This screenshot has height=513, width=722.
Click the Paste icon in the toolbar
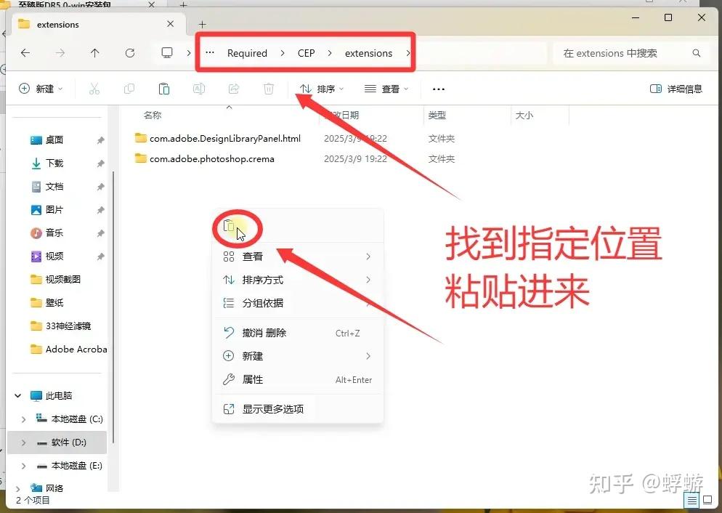click(164, 88)
